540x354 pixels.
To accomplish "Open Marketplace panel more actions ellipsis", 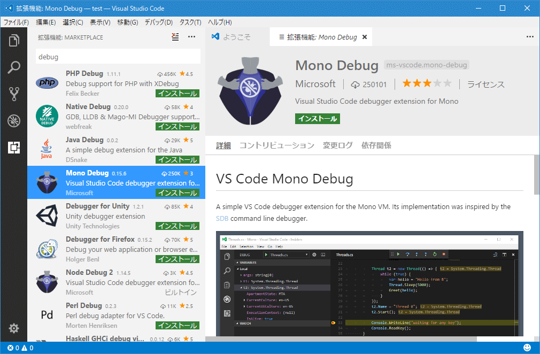I will tap(191, 37).
